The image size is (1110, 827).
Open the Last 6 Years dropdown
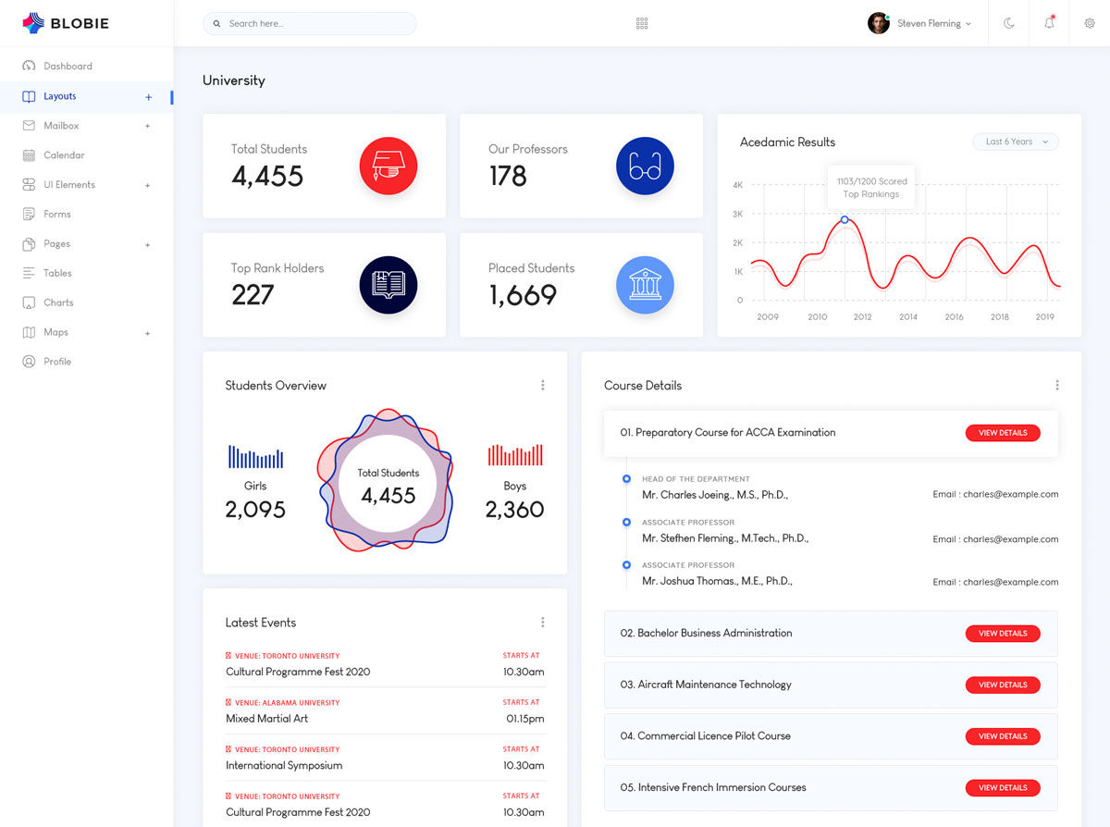[x=1015, y=142]
